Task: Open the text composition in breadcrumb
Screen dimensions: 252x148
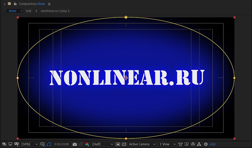Action: point(29,11)
